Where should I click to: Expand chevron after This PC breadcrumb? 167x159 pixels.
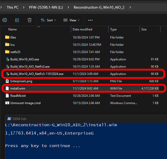click(24, 7)
